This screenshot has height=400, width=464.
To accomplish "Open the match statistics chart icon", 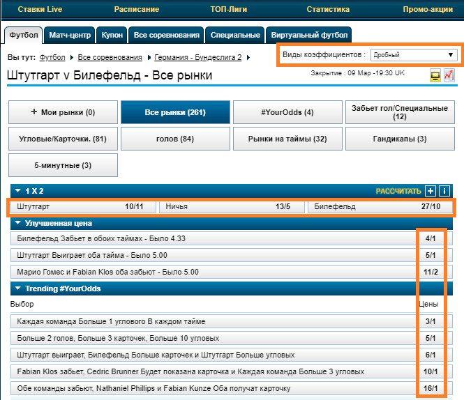I will click(x=449, y=75).
